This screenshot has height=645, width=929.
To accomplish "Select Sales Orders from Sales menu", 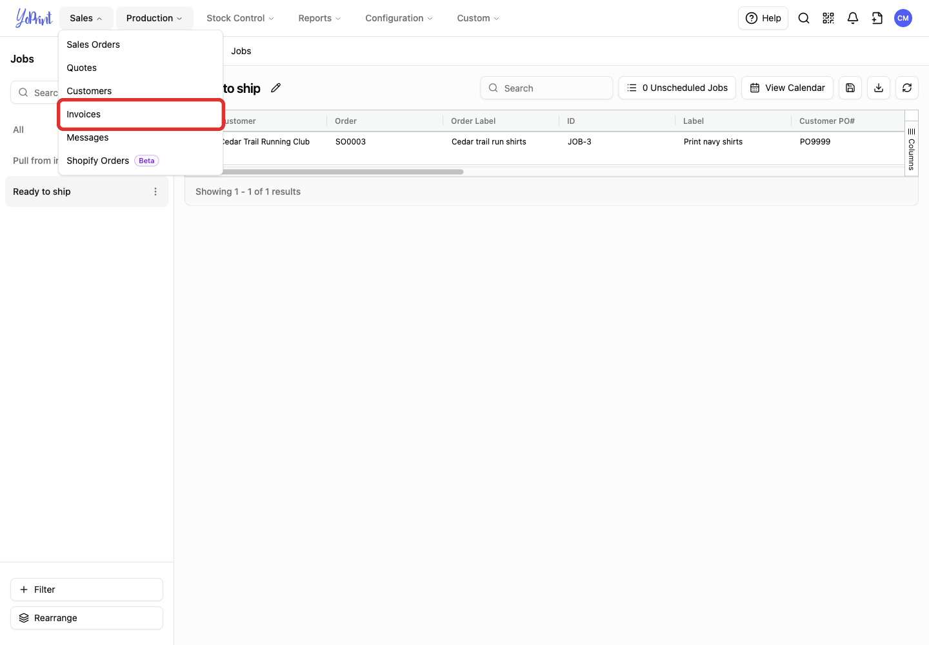I will click(141, 45).
